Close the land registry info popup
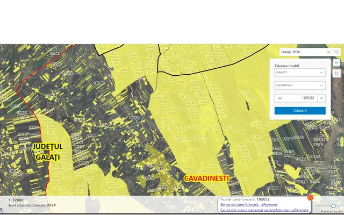This screenshot has width=344, height=215. click(311, 198)
